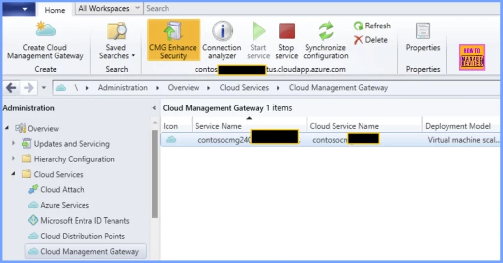
Task: Collapse the Administration navigation pane
Action: coord(154,108)
